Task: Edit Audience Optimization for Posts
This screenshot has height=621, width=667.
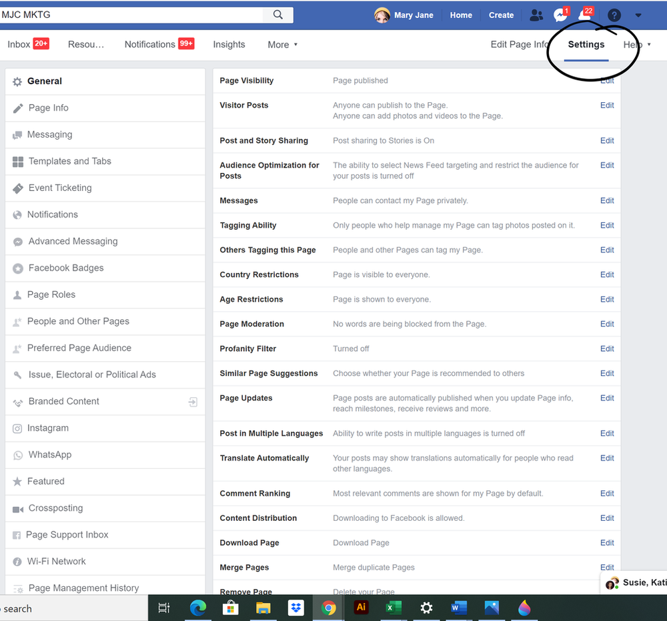Action: click(606, 165)
